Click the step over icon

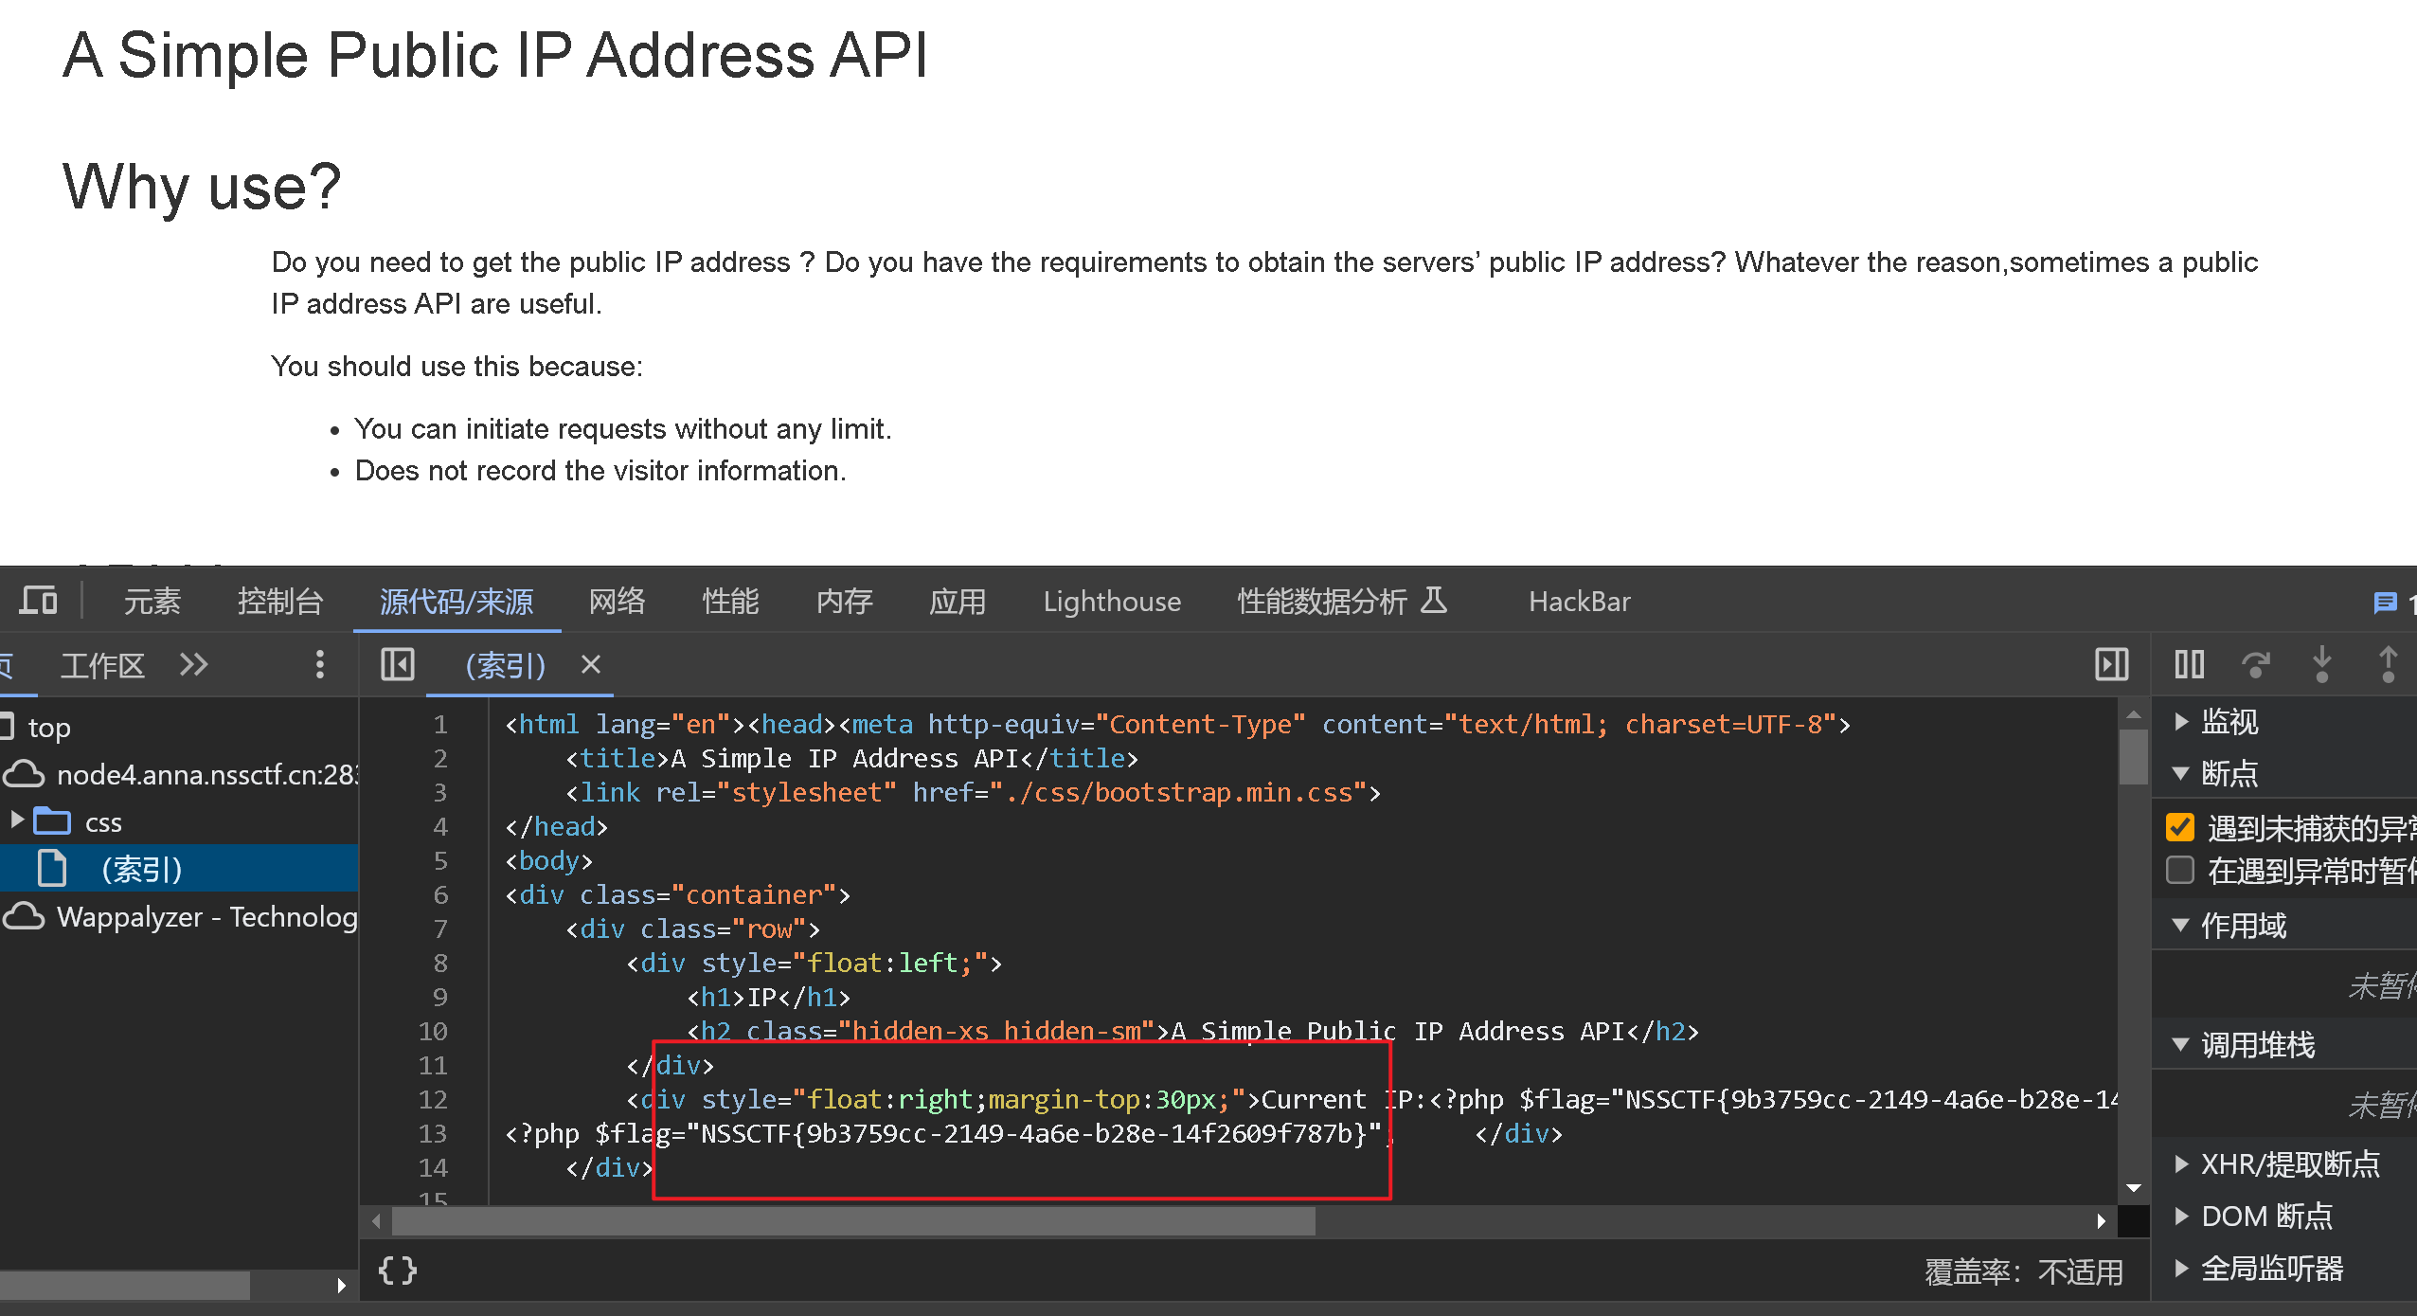click(2255, 664)
